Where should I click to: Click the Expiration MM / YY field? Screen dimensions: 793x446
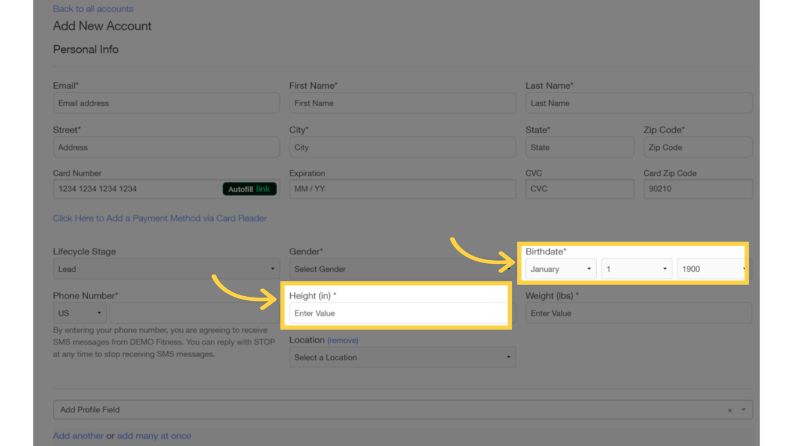coord(402,188)
